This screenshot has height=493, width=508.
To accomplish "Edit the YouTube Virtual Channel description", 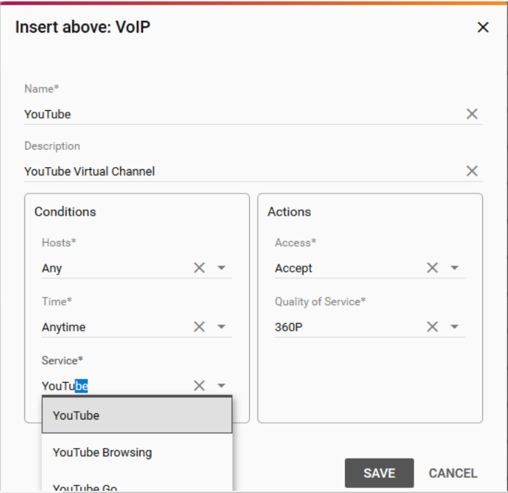I will 243,171.
